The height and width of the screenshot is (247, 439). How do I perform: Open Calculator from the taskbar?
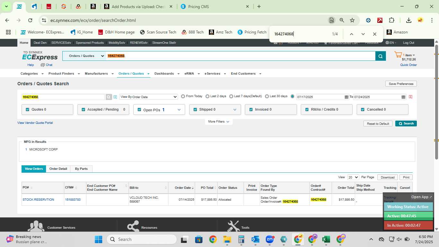click(x=241, y=239)
